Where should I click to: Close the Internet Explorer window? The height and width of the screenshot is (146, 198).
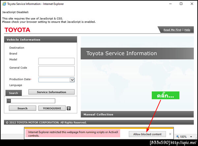click(x=192, y=4)
